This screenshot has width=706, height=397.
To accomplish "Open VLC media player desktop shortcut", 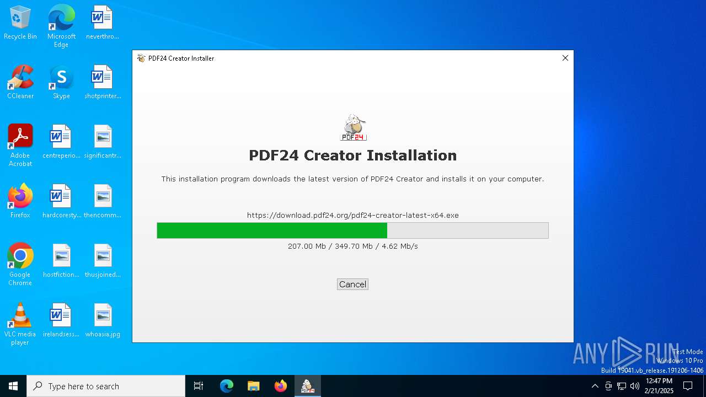I will 20,324.
